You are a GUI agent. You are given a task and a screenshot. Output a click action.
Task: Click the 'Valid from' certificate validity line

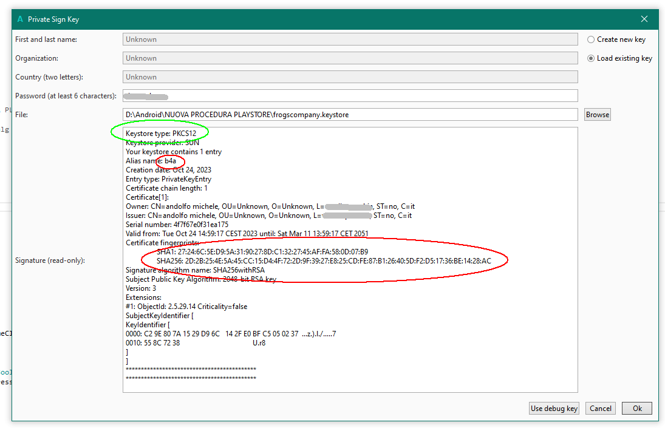[247, 234]
